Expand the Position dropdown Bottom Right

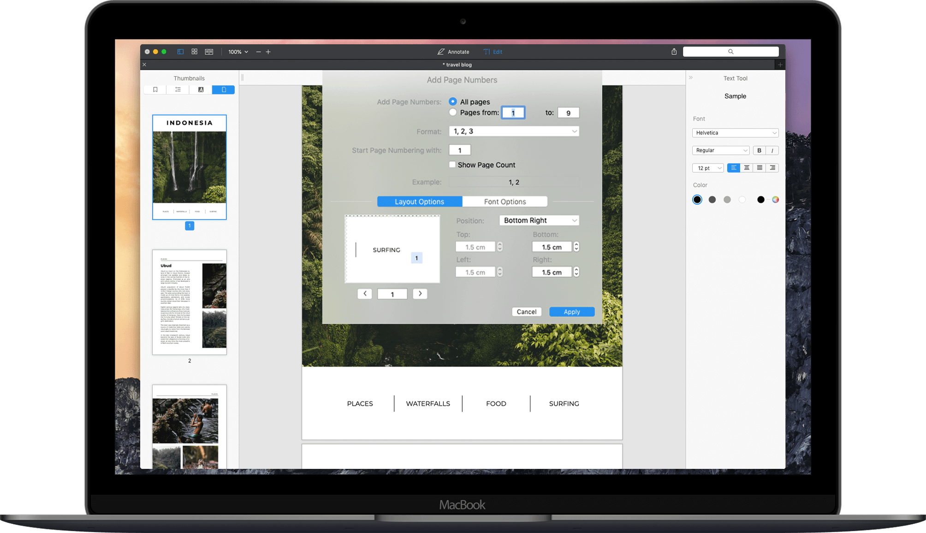point(539,220)
